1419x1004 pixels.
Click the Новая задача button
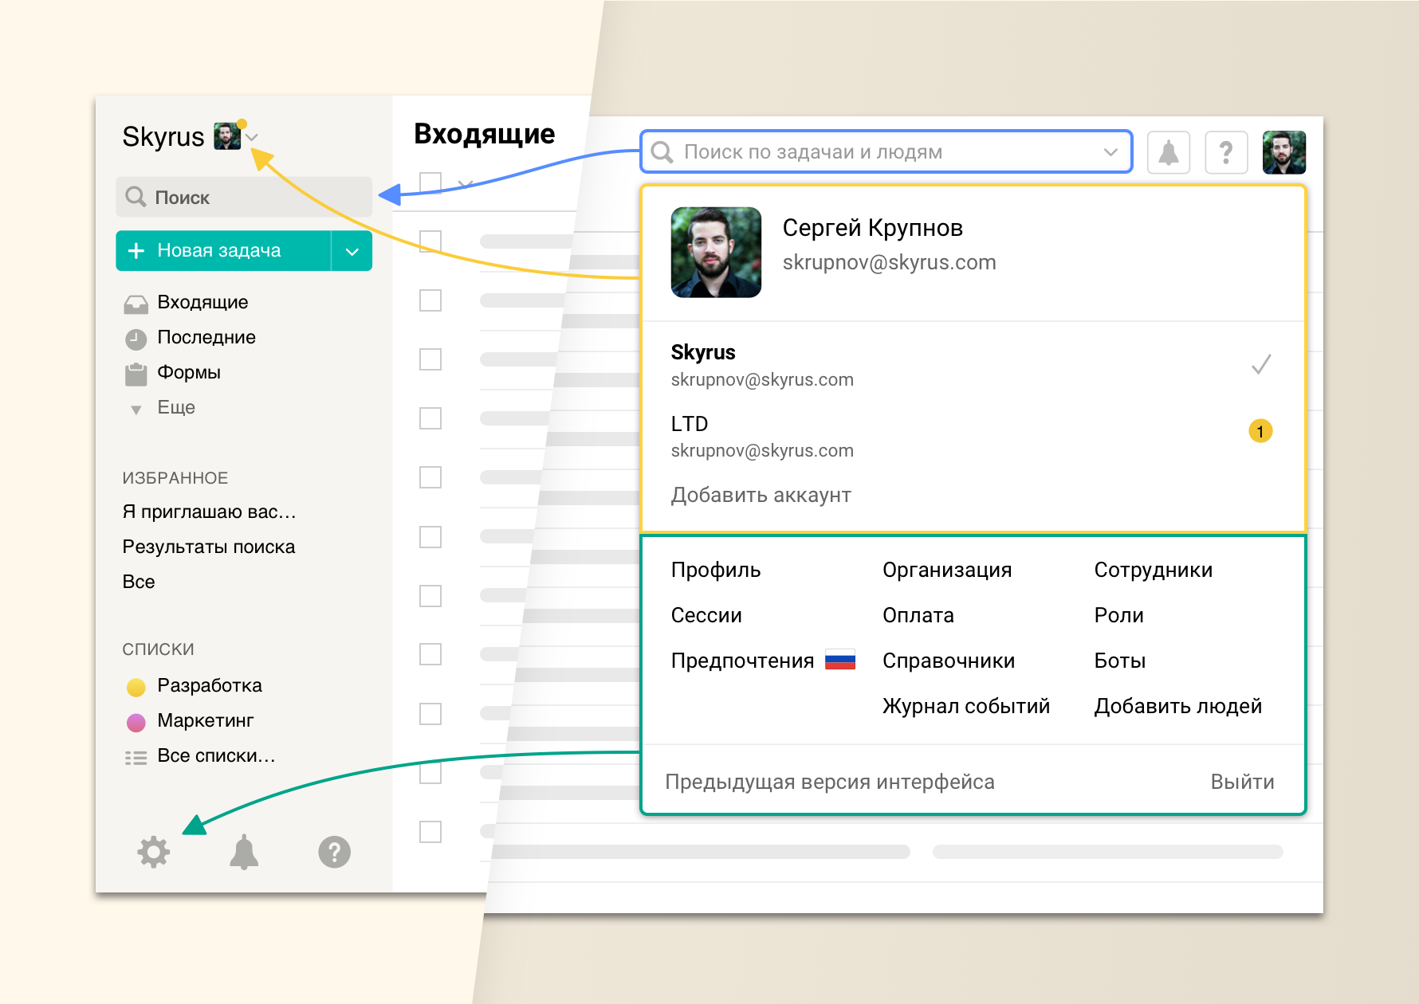(x=223, y=250)
